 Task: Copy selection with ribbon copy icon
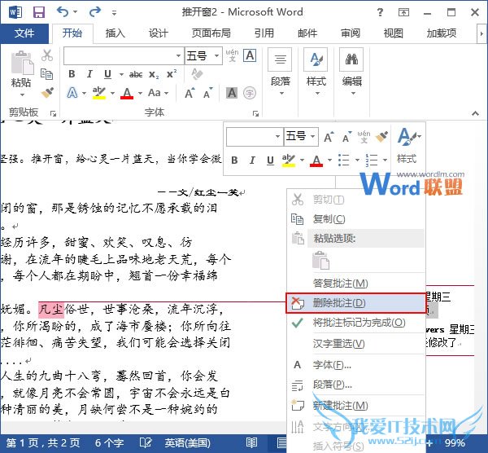[47, 74]
